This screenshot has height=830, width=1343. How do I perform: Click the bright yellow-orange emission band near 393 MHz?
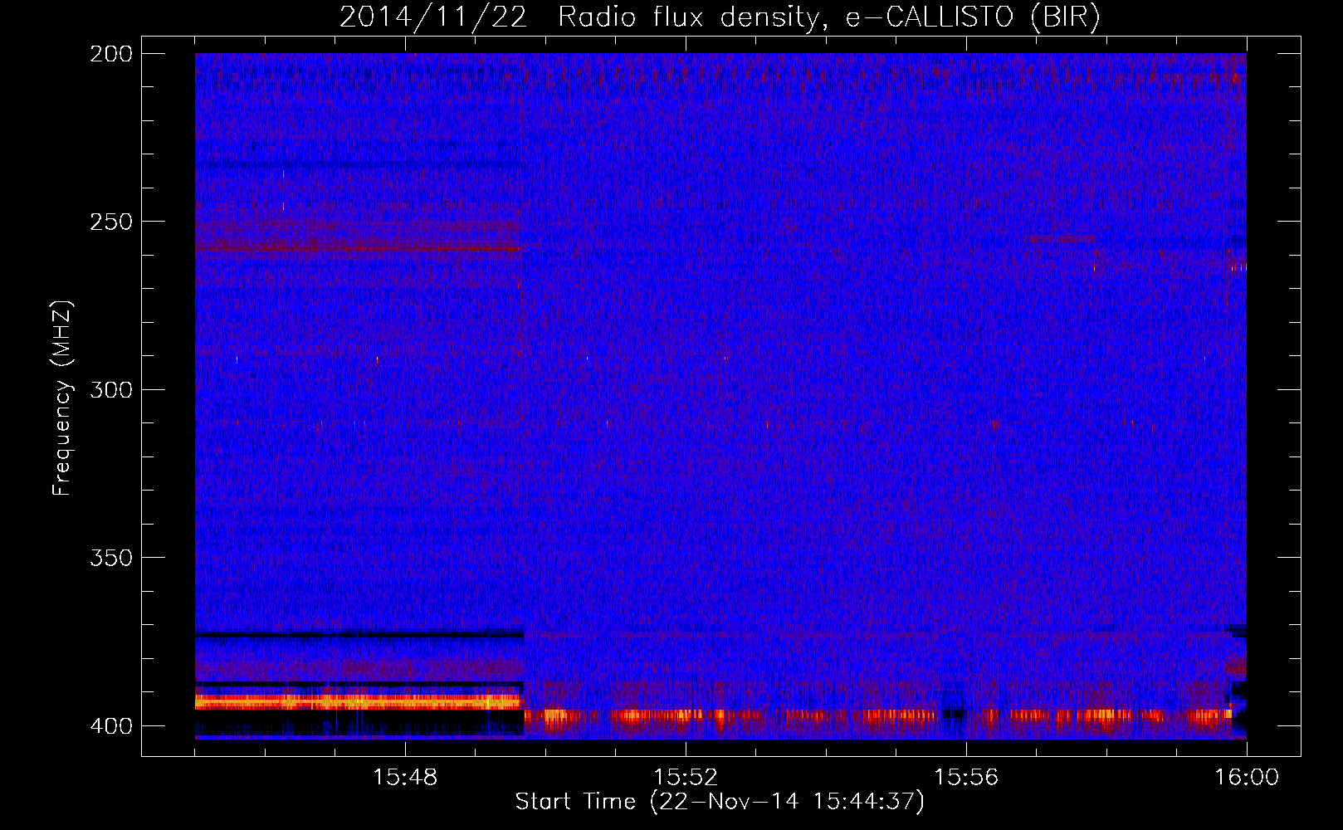358,702
